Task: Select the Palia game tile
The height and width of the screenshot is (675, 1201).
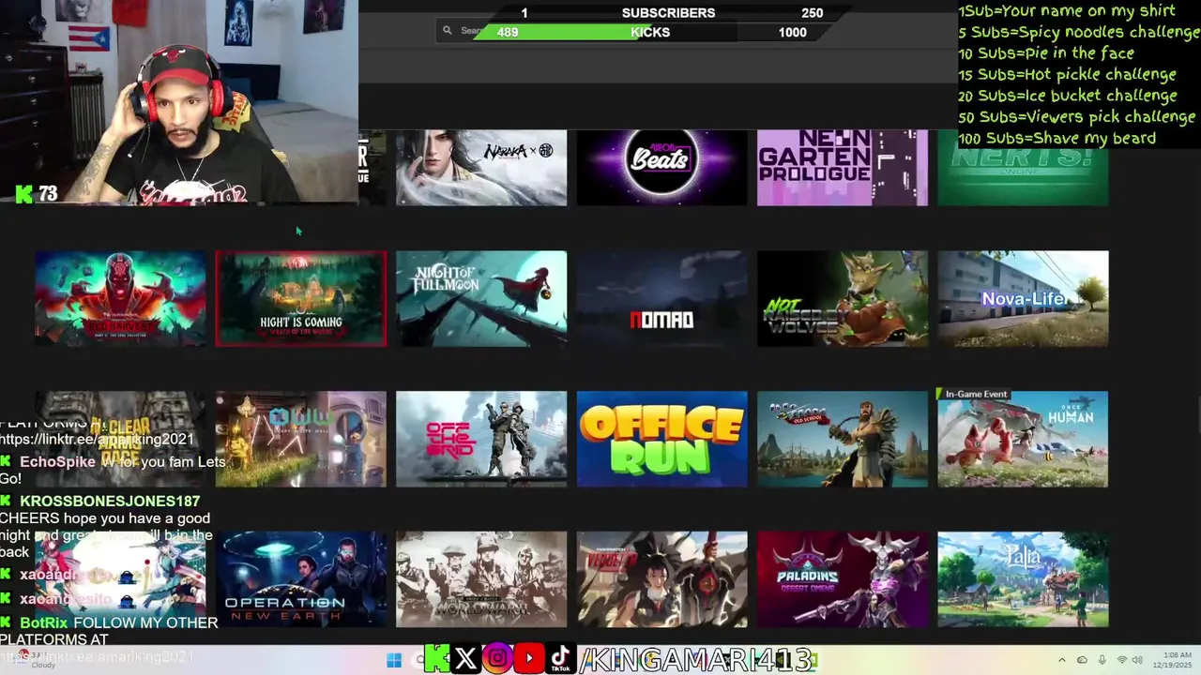Action: point(1023,579)
